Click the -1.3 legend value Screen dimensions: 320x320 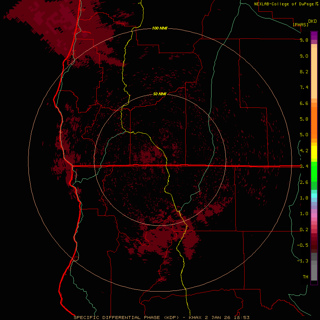[x=303, y=261]
